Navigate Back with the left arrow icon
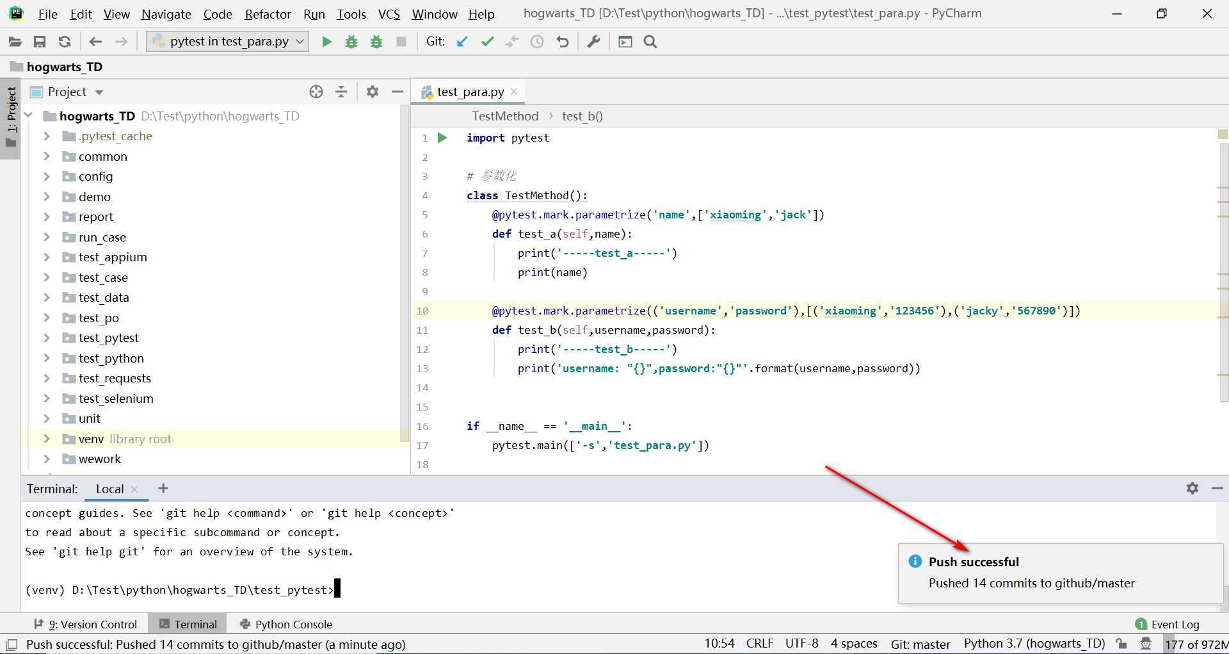Image resolution: width=1229 pixels, height=654 pixels. 95,42
